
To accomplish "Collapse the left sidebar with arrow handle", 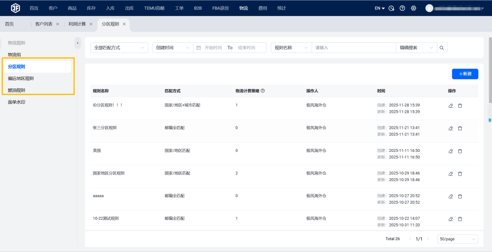I will click(x=77, y=43).
